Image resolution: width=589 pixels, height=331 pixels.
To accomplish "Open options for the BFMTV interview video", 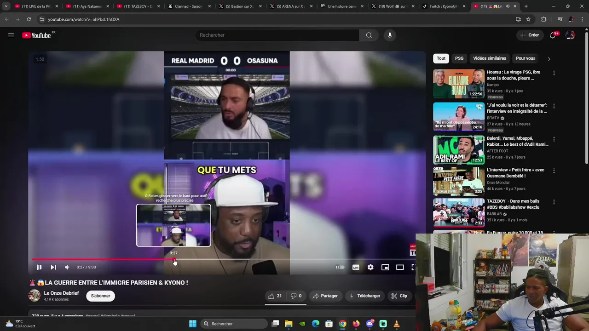I will tap(554, 106).
